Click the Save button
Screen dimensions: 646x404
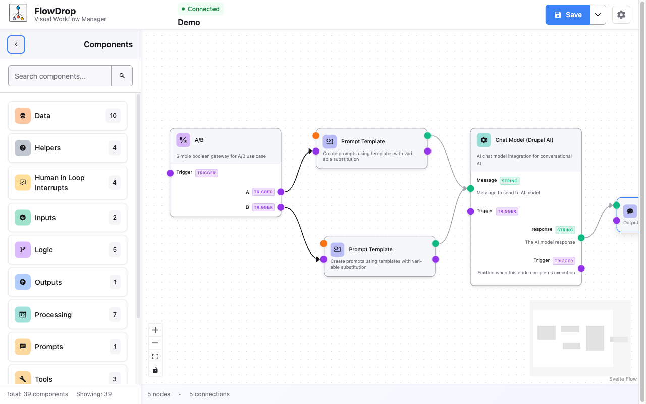tap(568, 15)
